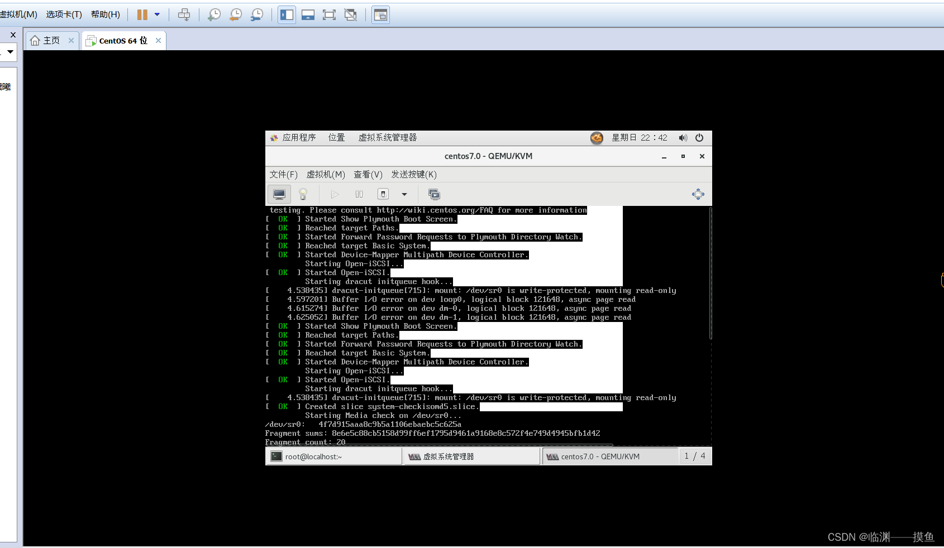Click the vertical scrollbar of the console
Viewport: 944px width, 548px height.
pos(711,273)
